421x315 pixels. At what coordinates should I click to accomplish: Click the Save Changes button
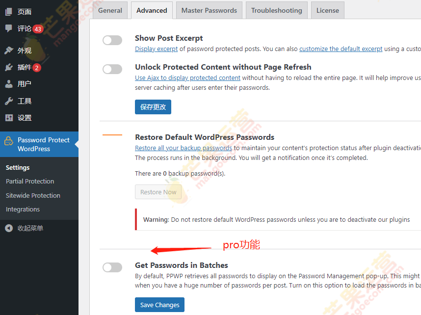tap(159, 304)
